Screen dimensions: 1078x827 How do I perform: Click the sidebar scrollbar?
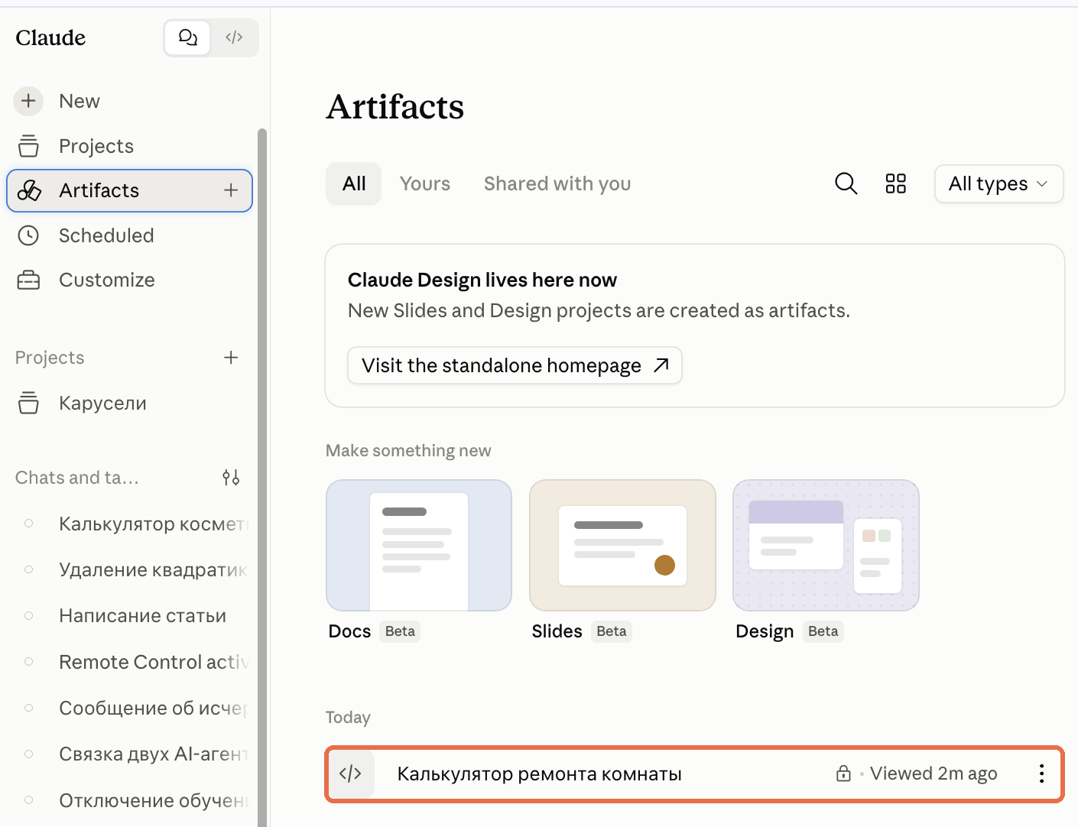[262, 478]
